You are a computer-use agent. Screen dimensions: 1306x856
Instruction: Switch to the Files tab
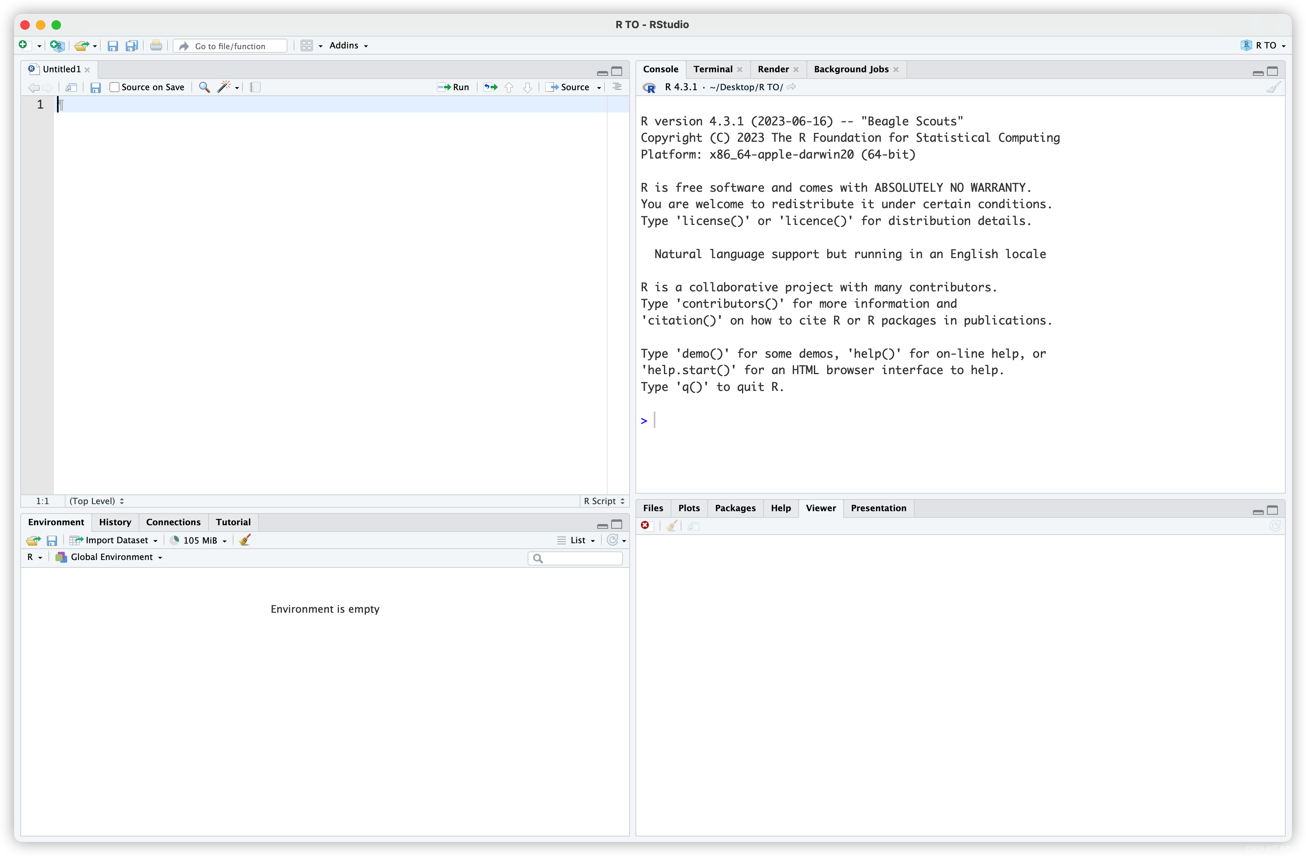pos(653,508)
